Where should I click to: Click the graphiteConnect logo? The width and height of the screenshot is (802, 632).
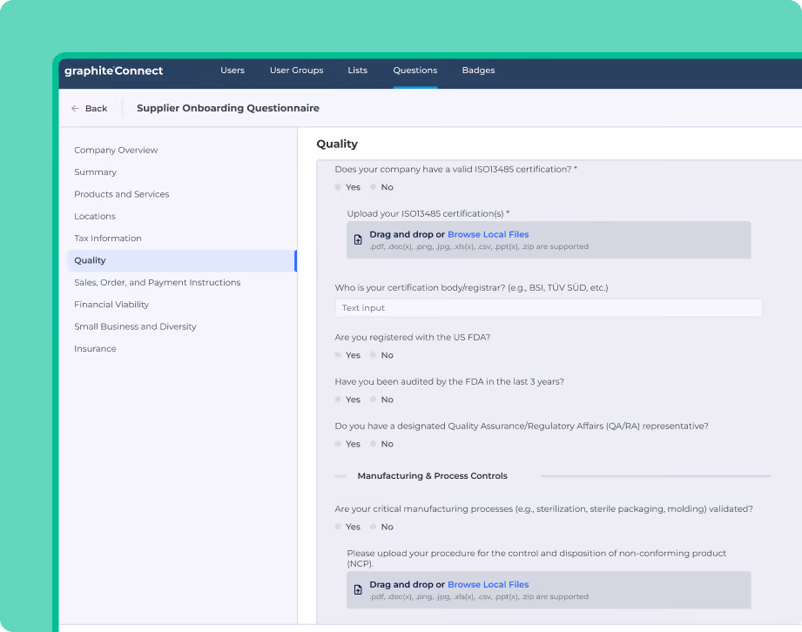click(113, 71)
